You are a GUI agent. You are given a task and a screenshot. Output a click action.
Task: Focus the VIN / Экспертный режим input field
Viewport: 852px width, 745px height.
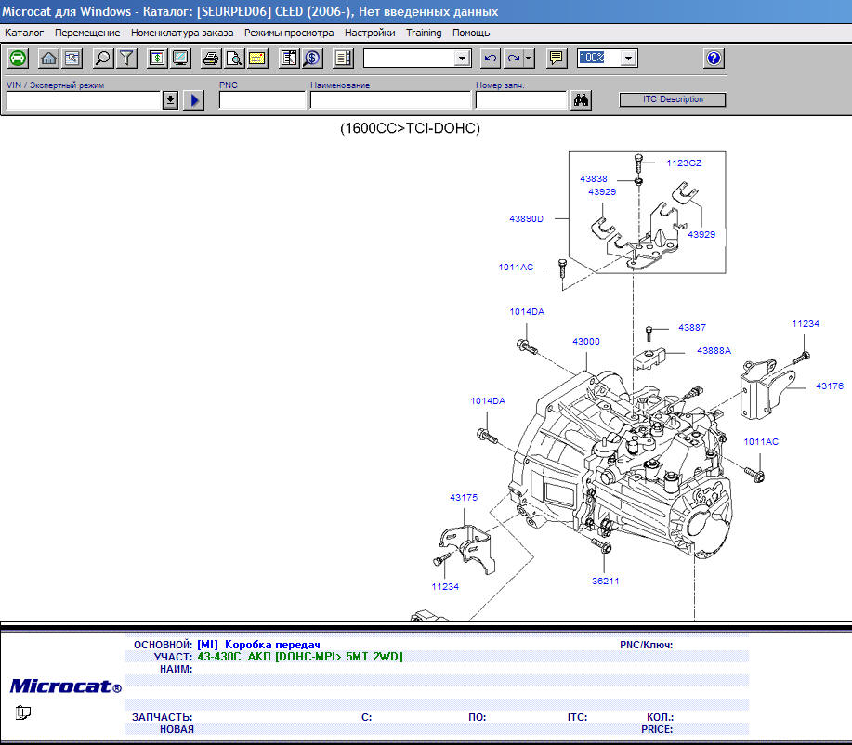(84, 100)
